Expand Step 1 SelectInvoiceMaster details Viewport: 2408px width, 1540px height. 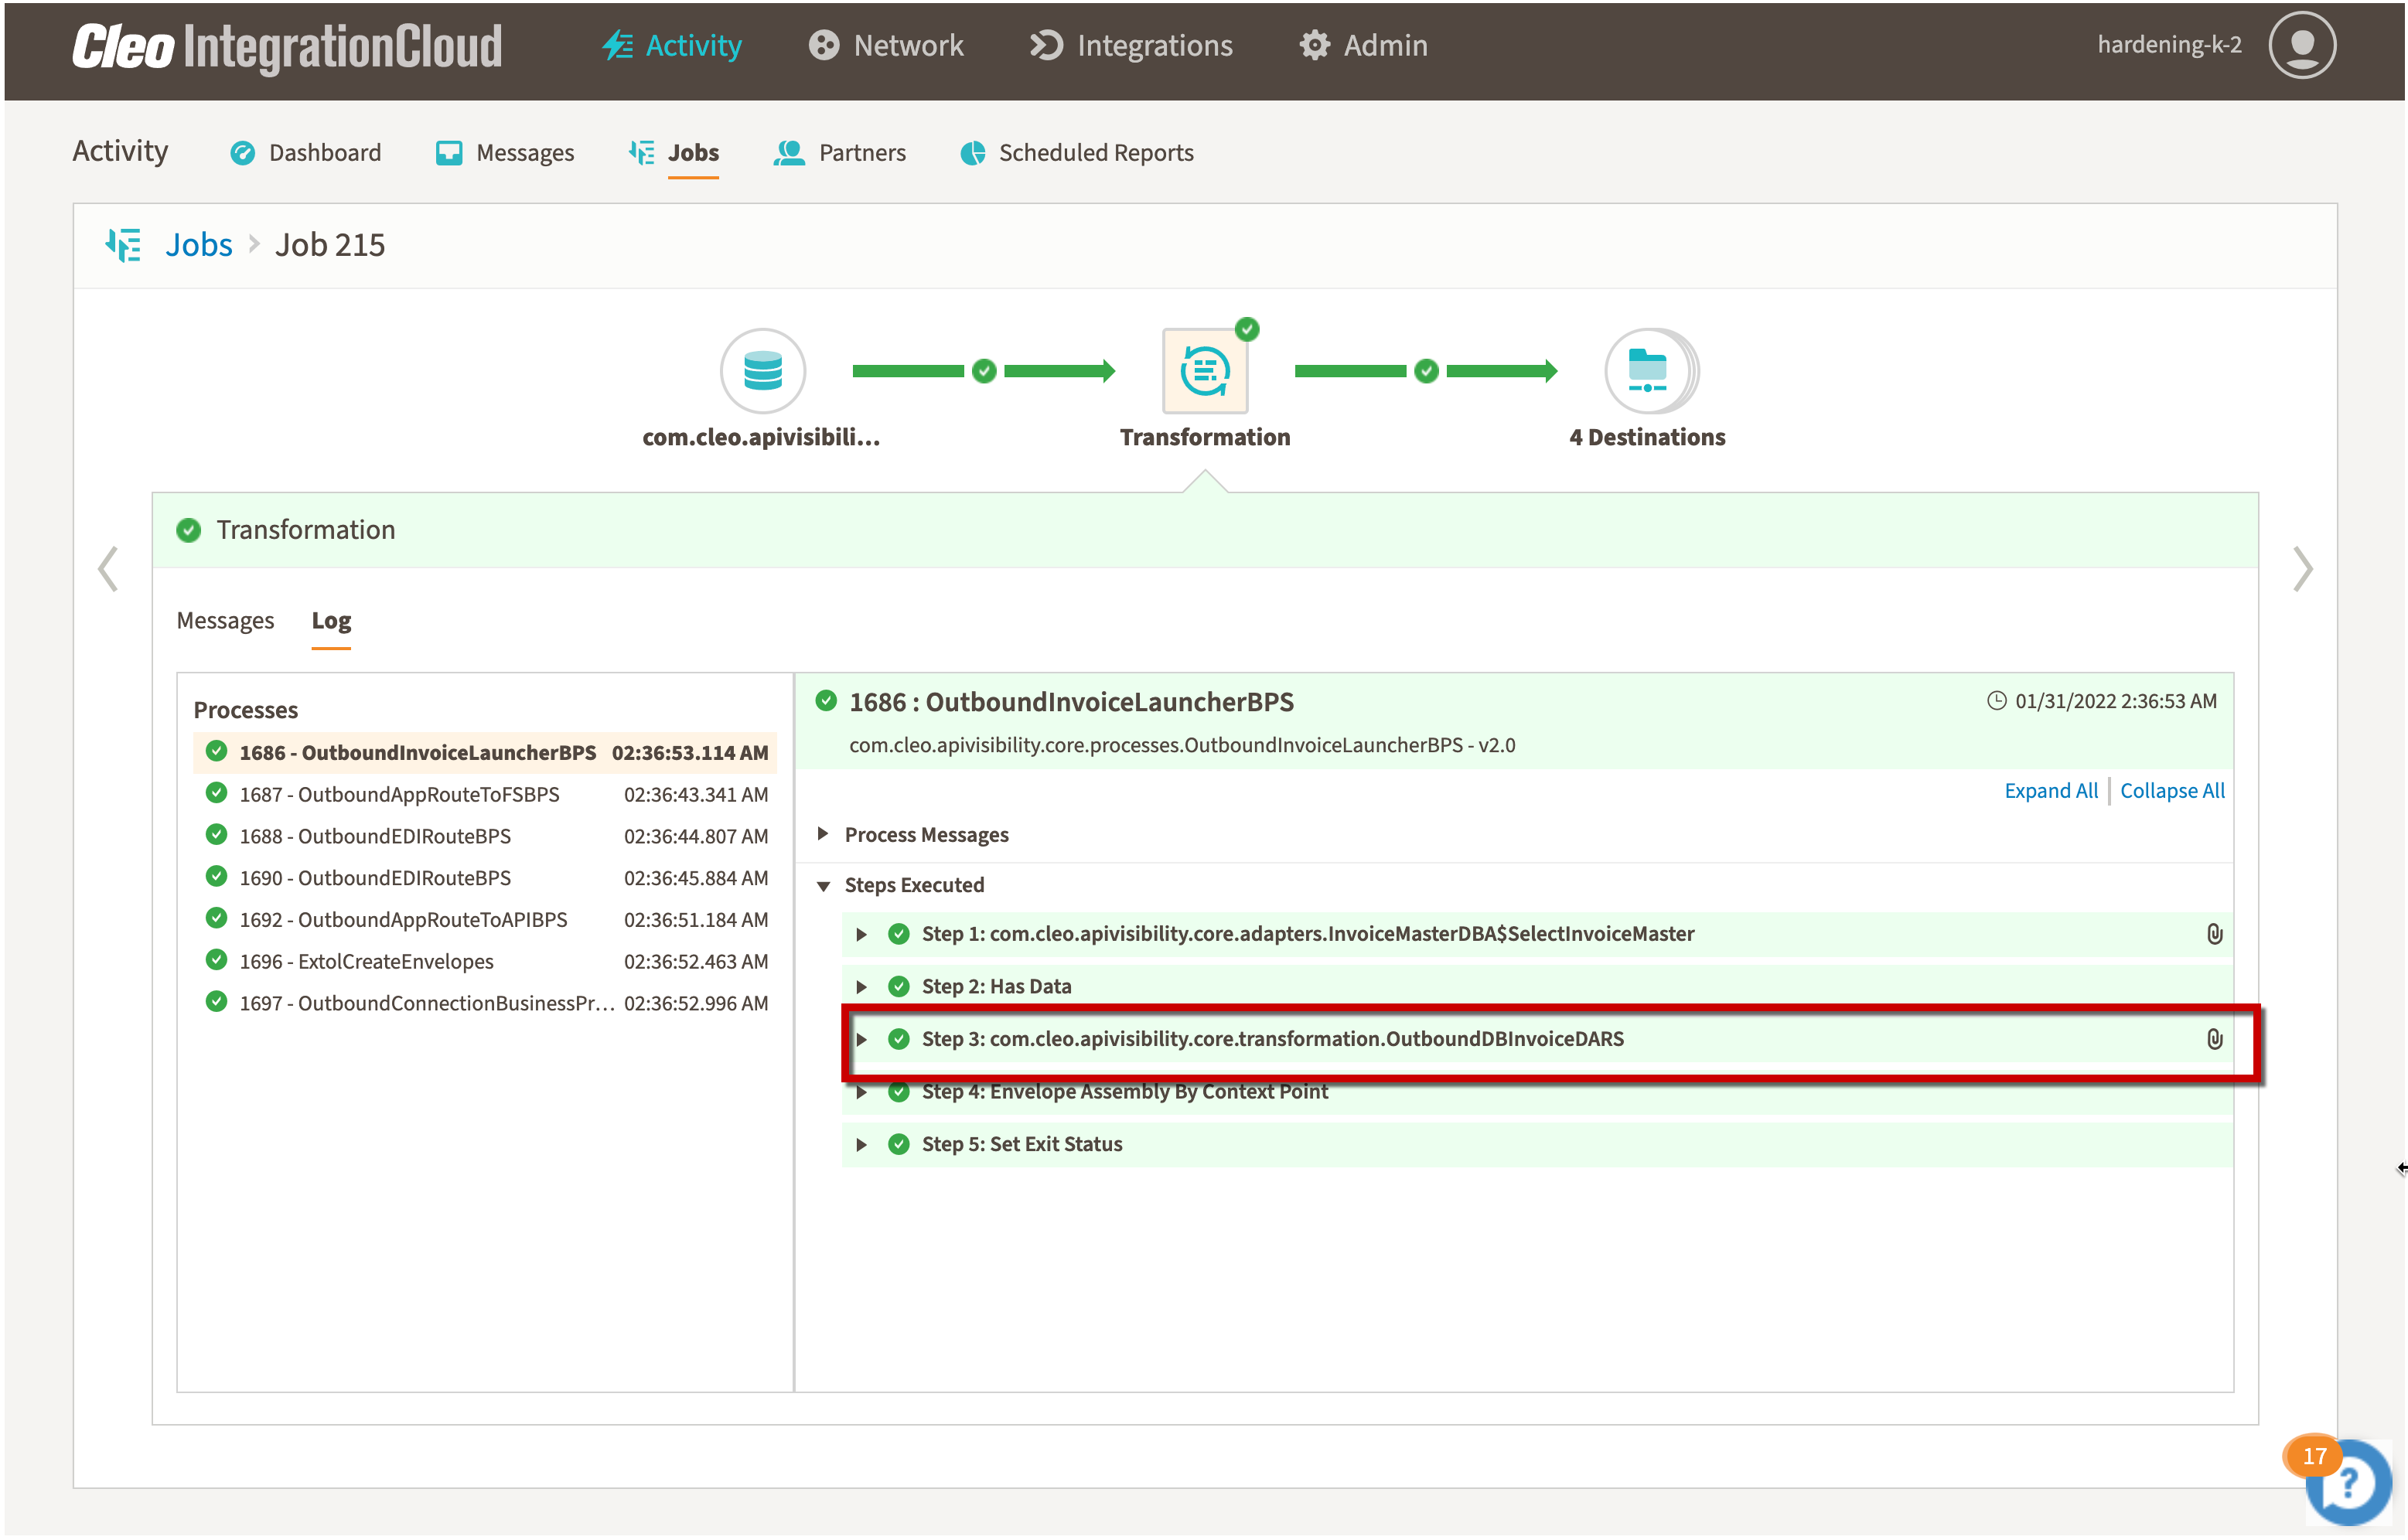861,934
